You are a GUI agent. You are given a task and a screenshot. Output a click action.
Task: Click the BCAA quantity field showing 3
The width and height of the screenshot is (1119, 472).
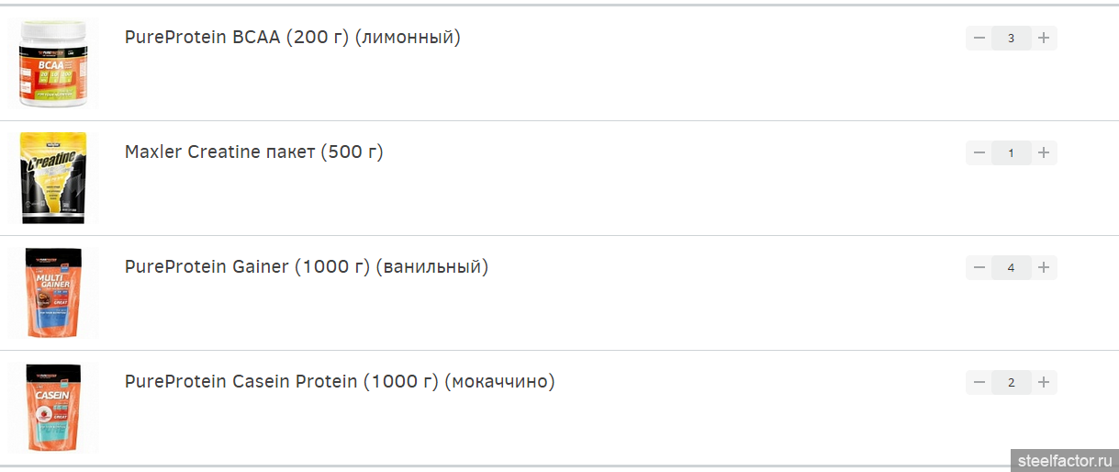(1012, 38)
